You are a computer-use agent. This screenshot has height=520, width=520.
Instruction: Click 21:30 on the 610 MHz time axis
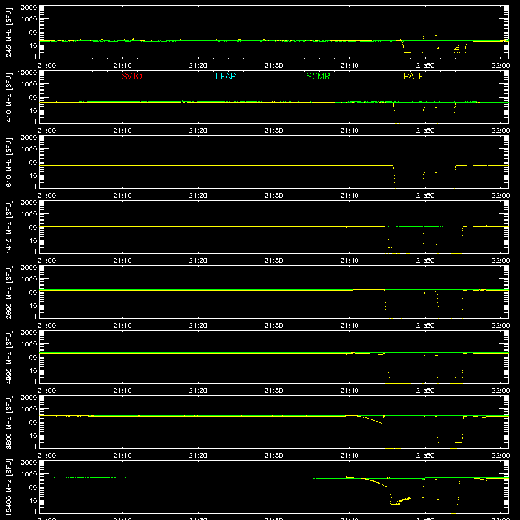[x=274, y=196]
